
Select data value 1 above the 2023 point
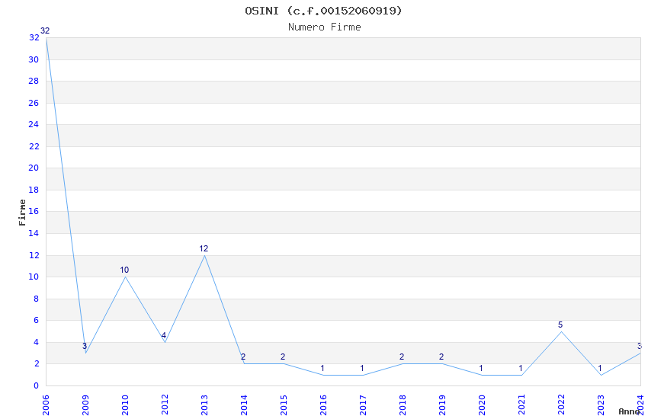[x=600, y=368]
